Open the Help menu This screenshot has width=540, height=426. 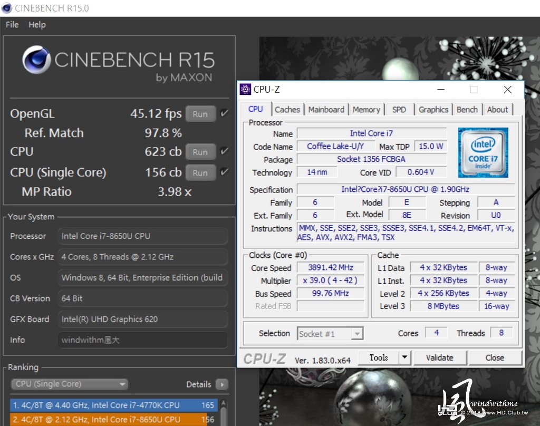point(37,25)
